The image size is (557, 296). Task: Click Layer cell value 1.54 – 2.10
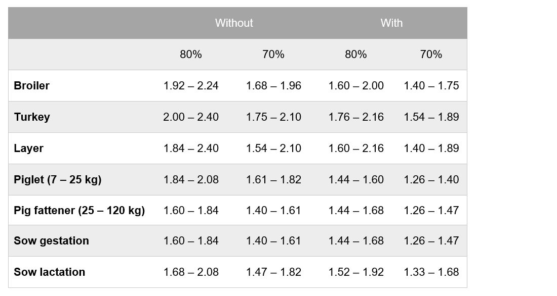[x=273, y=149]
